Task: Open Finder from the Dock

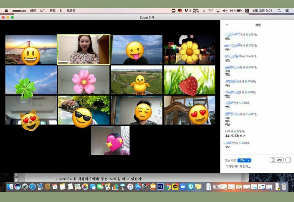Action: tap(10, 187)
